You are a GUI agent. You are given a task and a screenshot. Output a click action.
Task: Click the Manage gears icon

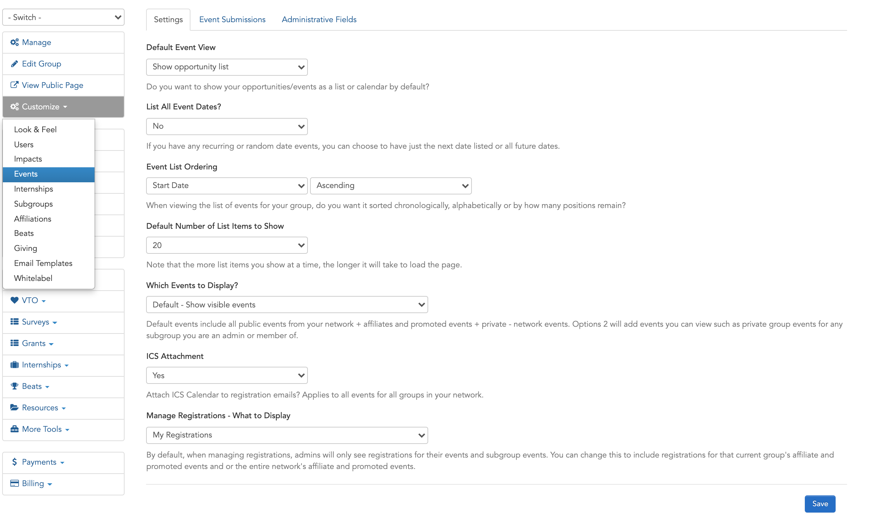coord(14,42)
